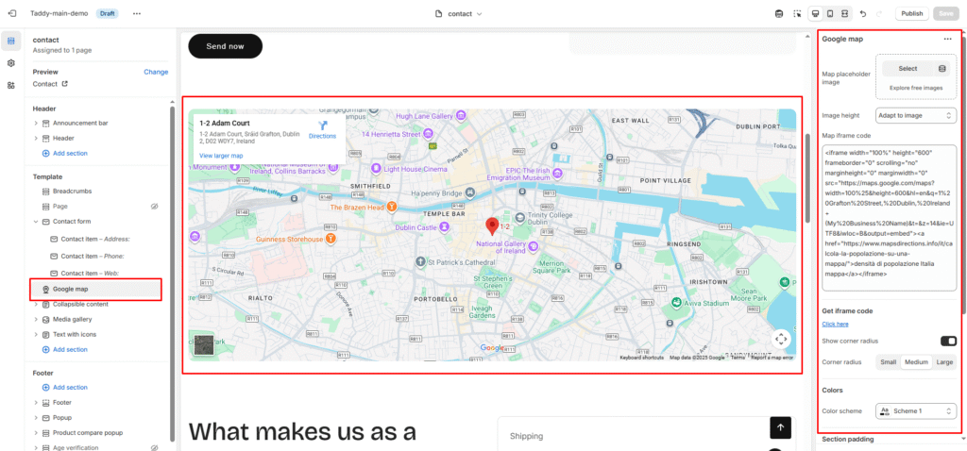This screenshot has width=967, height=451.
Task: Open the Color scheme dropdown
Action: tap(916, 410)
